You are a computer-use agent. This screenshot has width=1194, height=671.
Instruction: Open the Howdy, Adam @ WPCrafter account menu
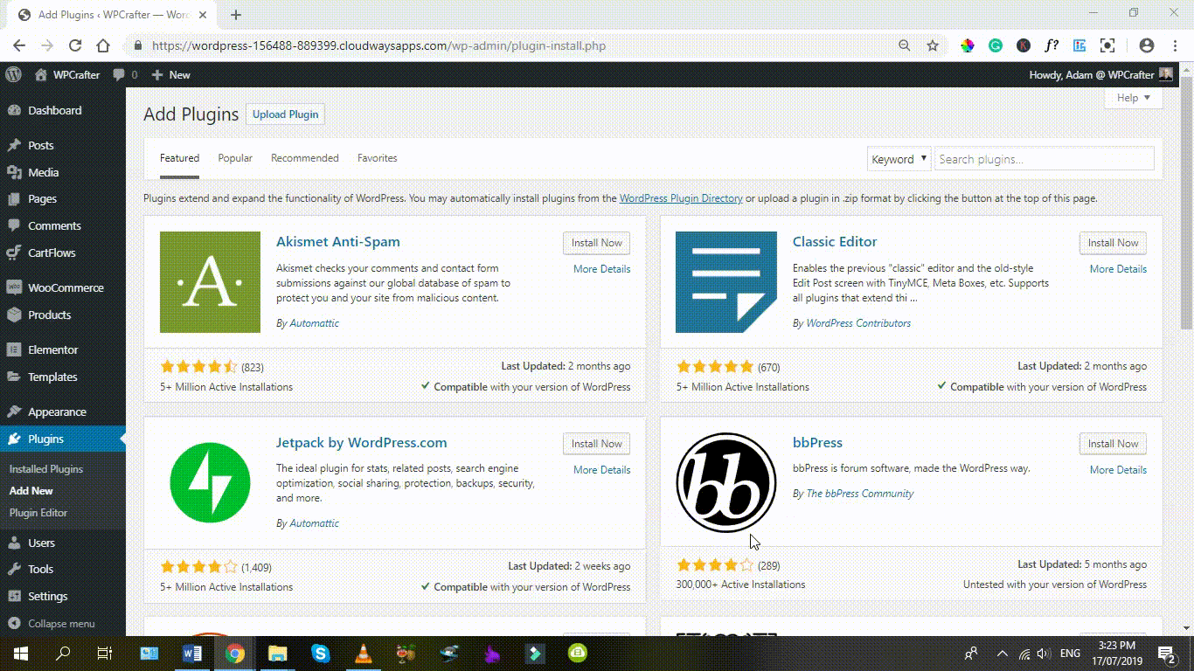coord(1100,75)
